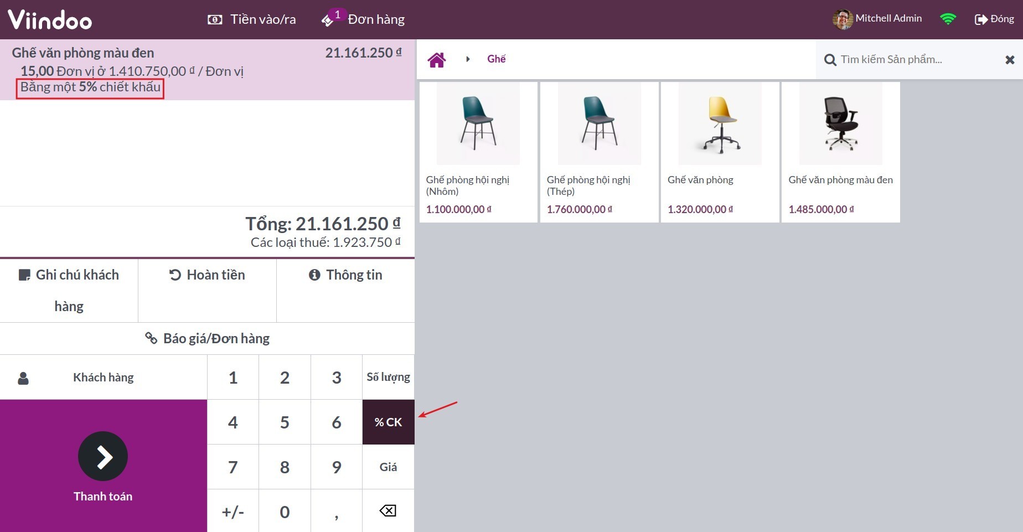Click numpad digit 1
The height and width of the screenshot is (532, 1023).
point(233,378)
